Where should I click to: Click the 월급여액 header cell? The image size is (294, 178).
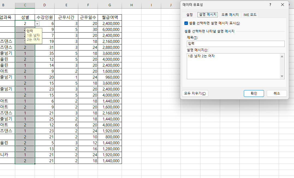110,17
